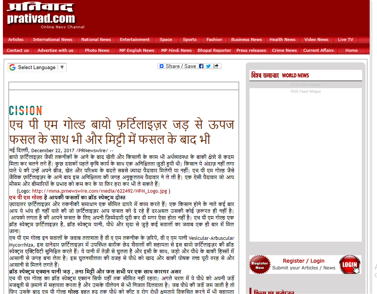Click the Twitter share icon
The width and height of the screenshot is (377, 294).
208,66
